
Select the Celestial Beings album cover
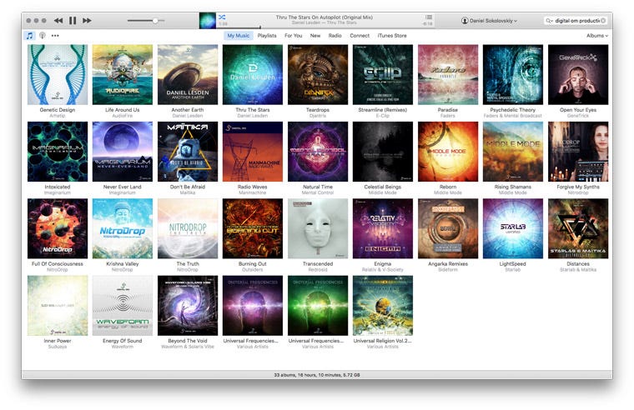click(x=383, y=152)
